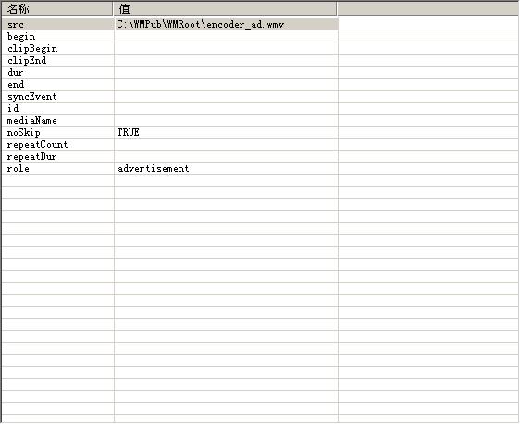This screenshot has width=520, height=424.
Task: Click the value cell for dur
Action: (x=226, y=72)
